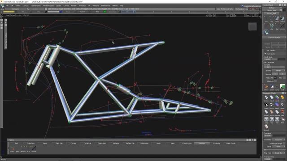Open the Layers menu

59,6
